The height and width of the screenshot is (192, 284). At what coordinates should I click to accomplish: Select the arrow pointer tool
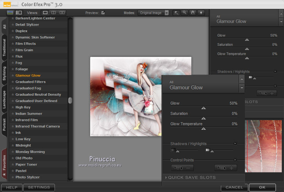point(176,13)
